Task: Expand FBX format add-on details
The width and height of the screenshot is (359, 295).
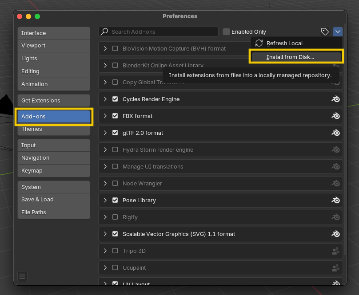Action: pos(105,116)
